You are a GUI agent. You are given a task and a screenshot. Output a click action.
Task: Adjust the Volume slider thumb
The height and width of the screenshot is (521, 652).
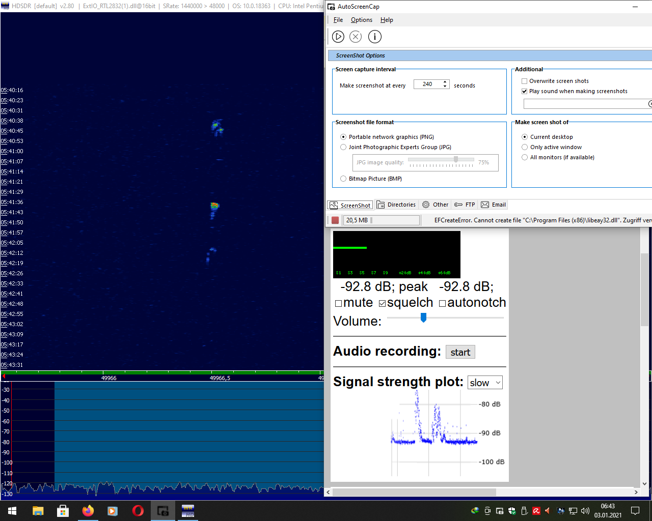pyautogui.click(x=423, y=317)
